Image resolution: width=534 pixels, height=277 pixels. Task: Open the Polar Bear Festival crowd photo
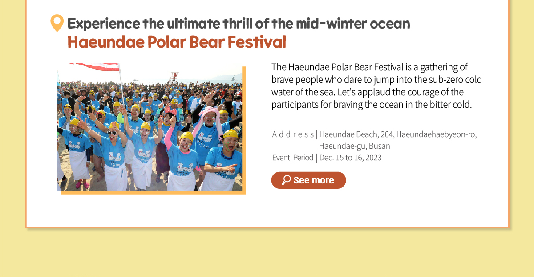(150, 127)
